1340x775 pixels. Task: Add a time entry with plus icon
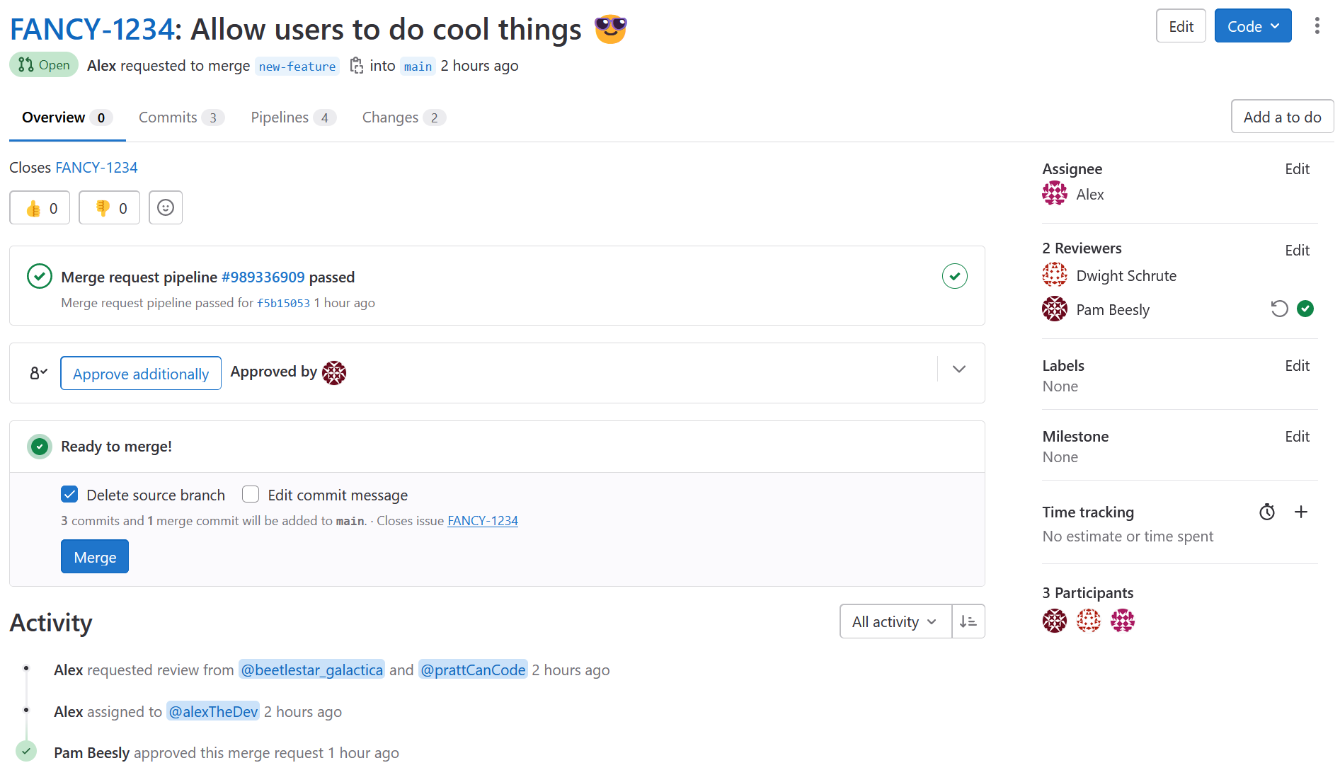1301,512
